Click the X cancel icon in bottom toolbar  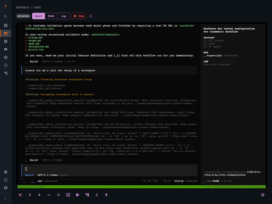pyautogui.click(x=58, y=195)
